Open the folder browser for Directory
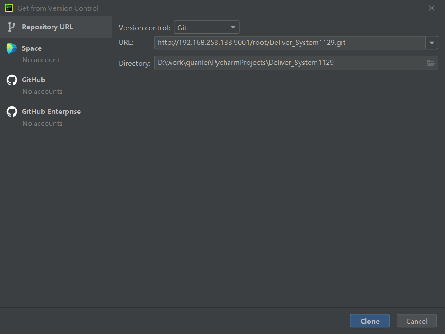The height and width of the screenshot is (334, 445). (x=431, y=63)
